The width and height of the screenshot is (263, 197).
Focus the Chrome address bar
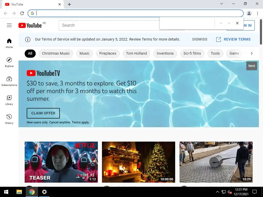(x=136, y=13)
